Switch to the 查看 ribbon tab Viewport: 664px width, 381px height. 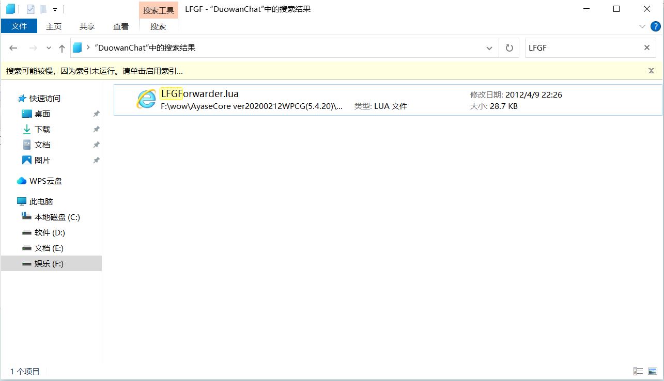121,26
